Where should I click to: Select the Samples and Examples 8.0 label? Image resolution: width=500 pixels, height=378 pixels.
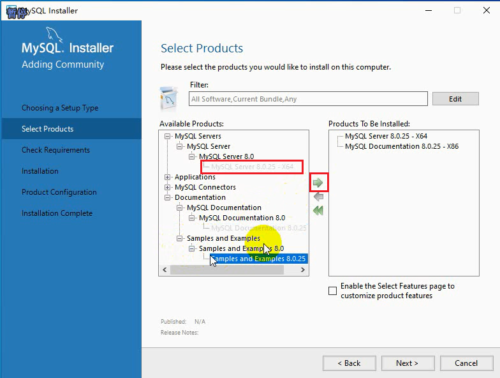click(x=241, y=249)
